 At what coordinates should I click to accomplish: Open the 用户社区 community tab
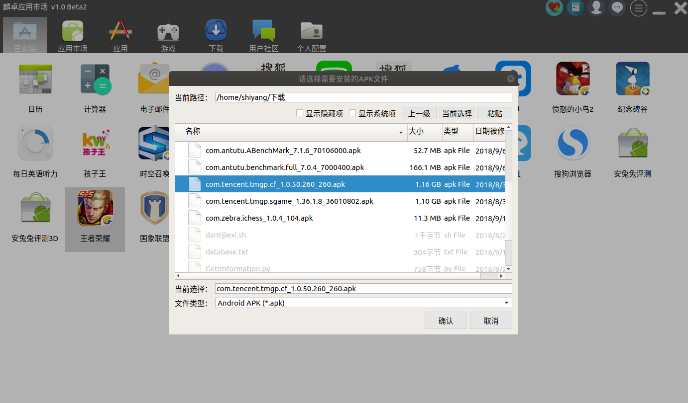264,35
